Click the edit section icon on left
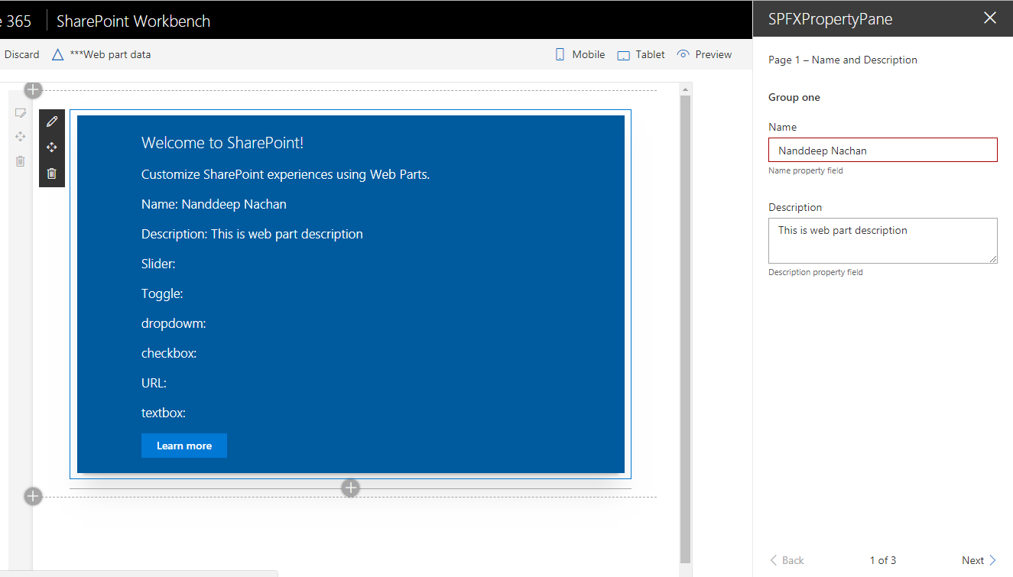Screen dimensions: 1013x577 21,113
